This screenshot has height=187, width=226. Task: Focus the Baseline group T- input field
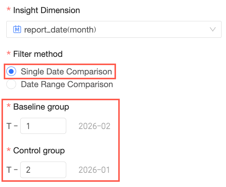(43, 126)
